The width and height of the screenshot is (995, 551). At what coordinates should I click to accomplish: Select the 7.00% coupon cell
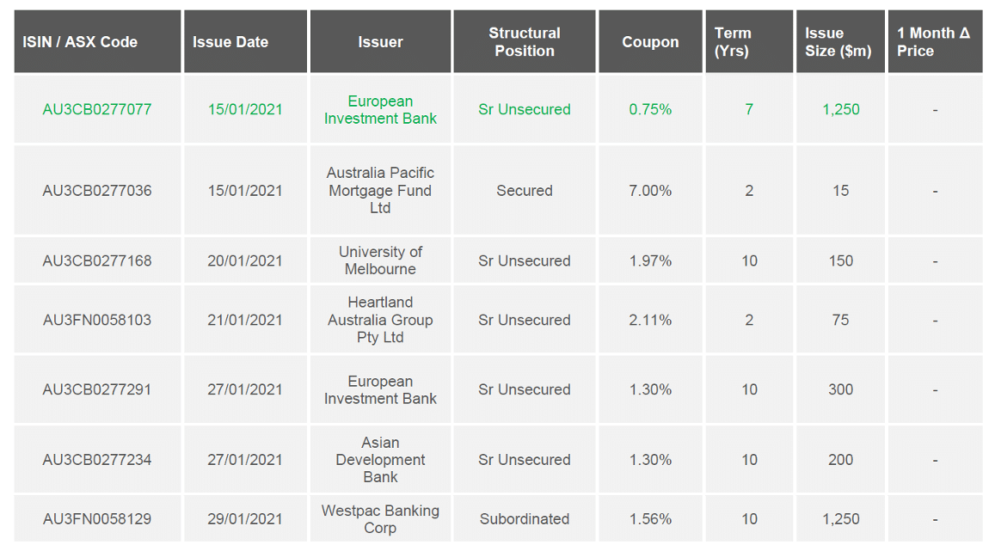point(650,191)
